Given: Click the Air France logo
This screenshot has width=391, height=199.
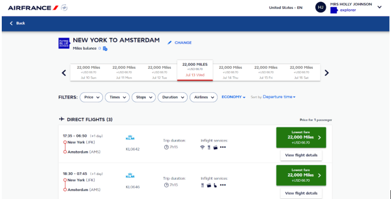Looking at the screenshot, I should (x=33, y=8).
